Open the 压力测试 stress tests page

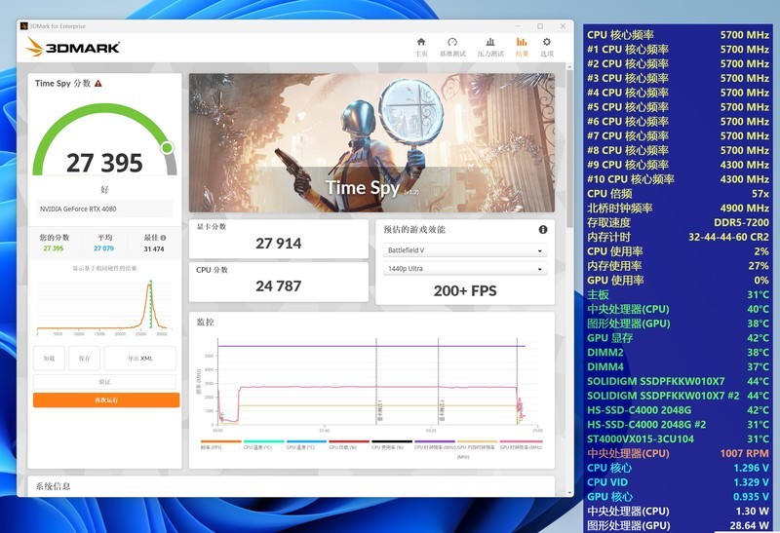coord(490,47)
